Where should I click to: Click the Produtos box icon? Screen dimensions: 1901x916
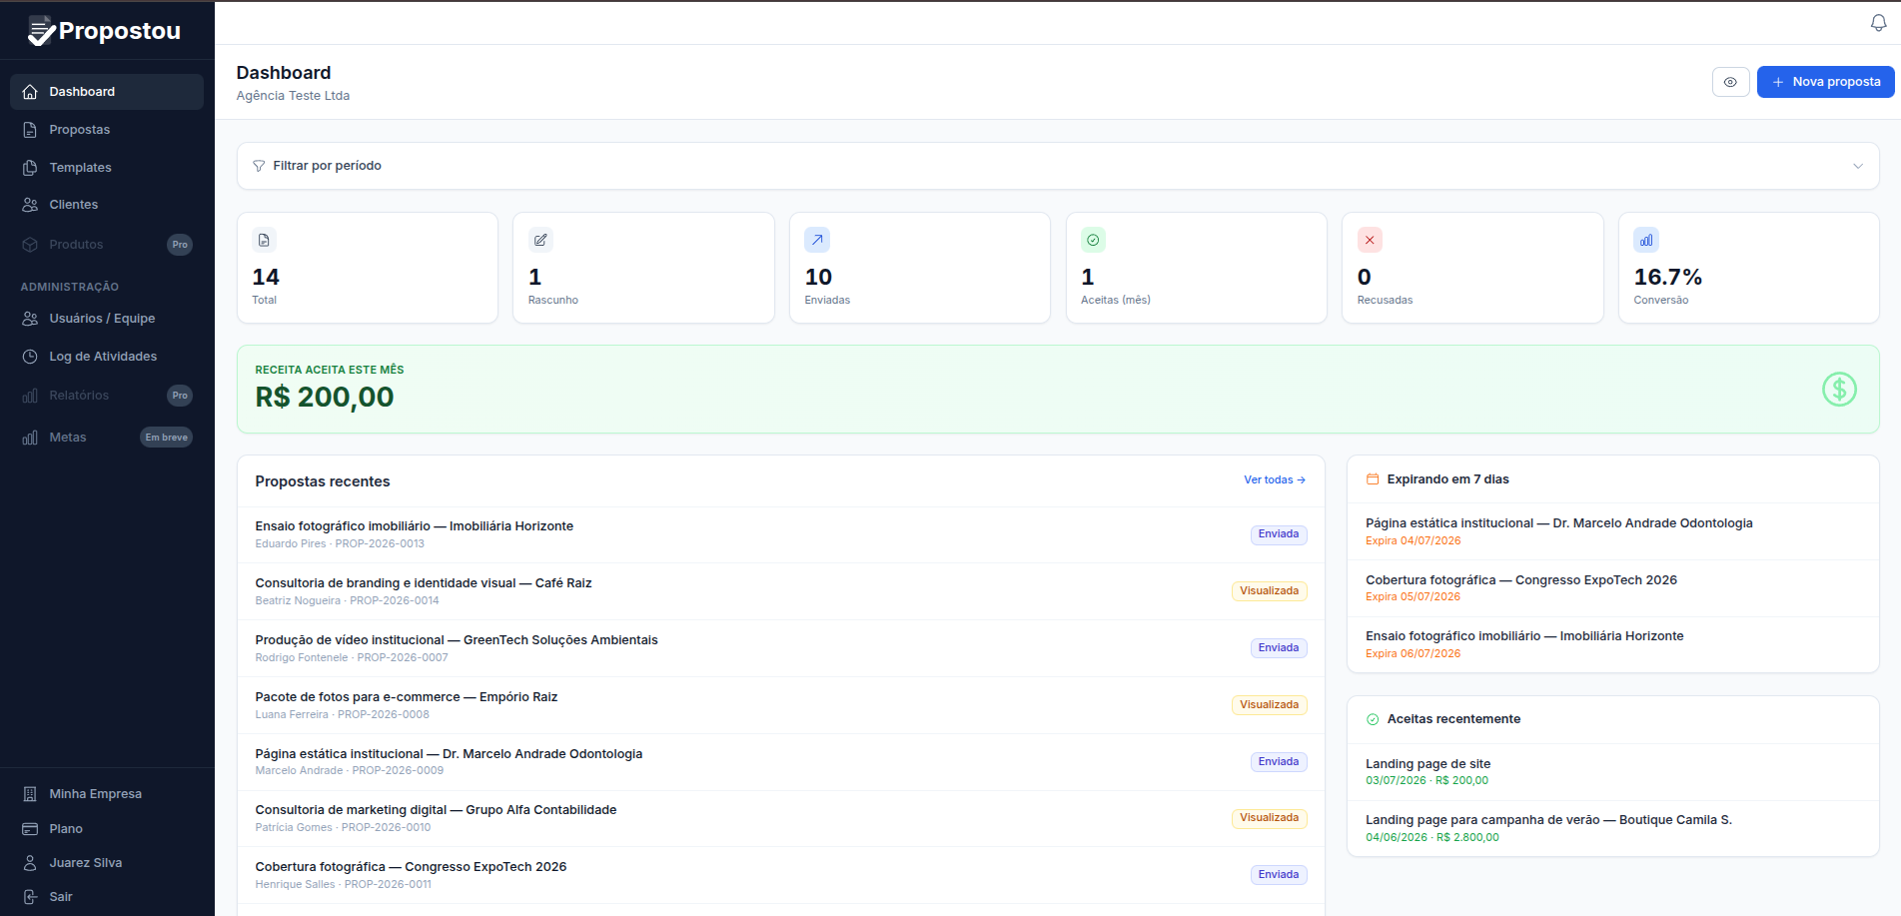coord(30,245)
